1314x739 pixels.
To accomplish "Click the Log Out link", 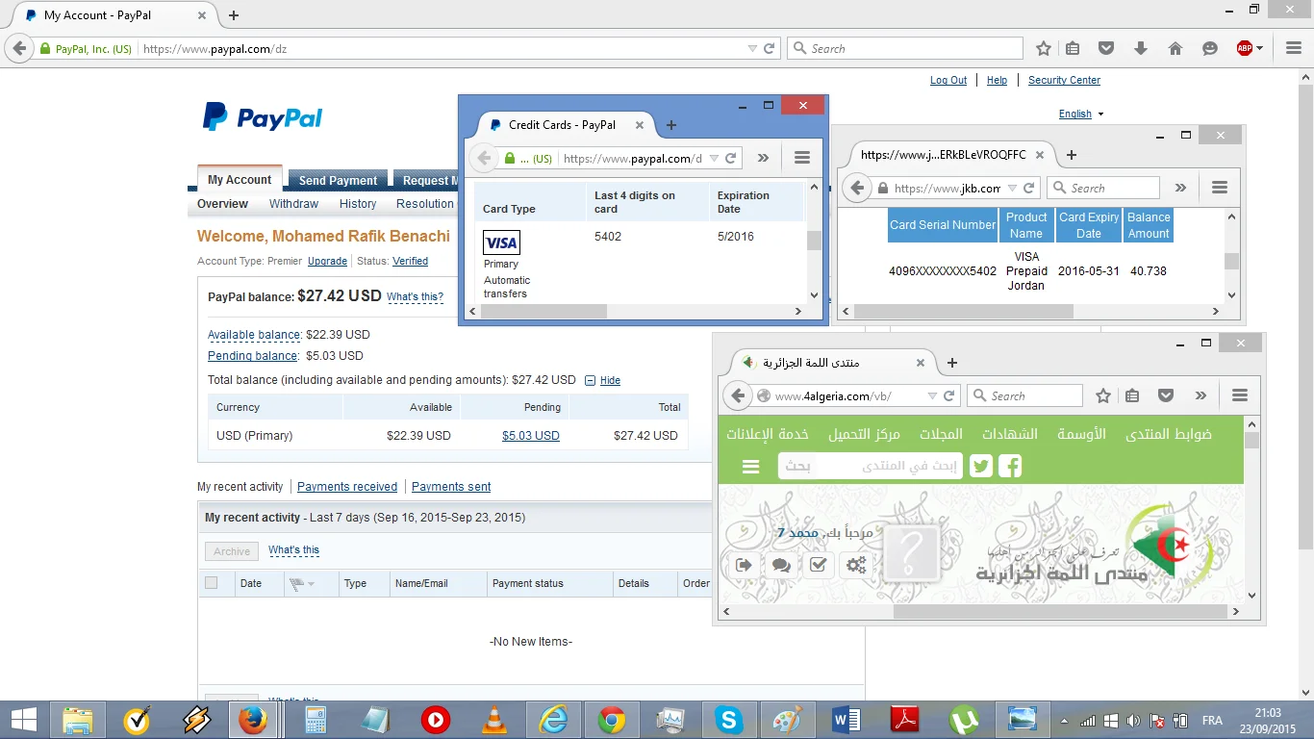I will coord(948,81).
